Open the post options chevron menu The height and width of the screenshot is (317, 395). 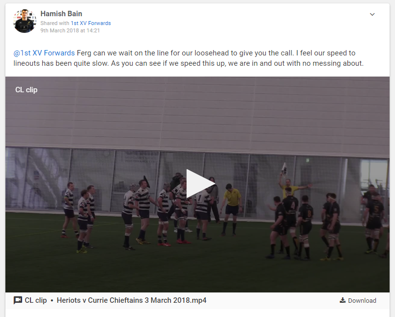tap(372, 14)
